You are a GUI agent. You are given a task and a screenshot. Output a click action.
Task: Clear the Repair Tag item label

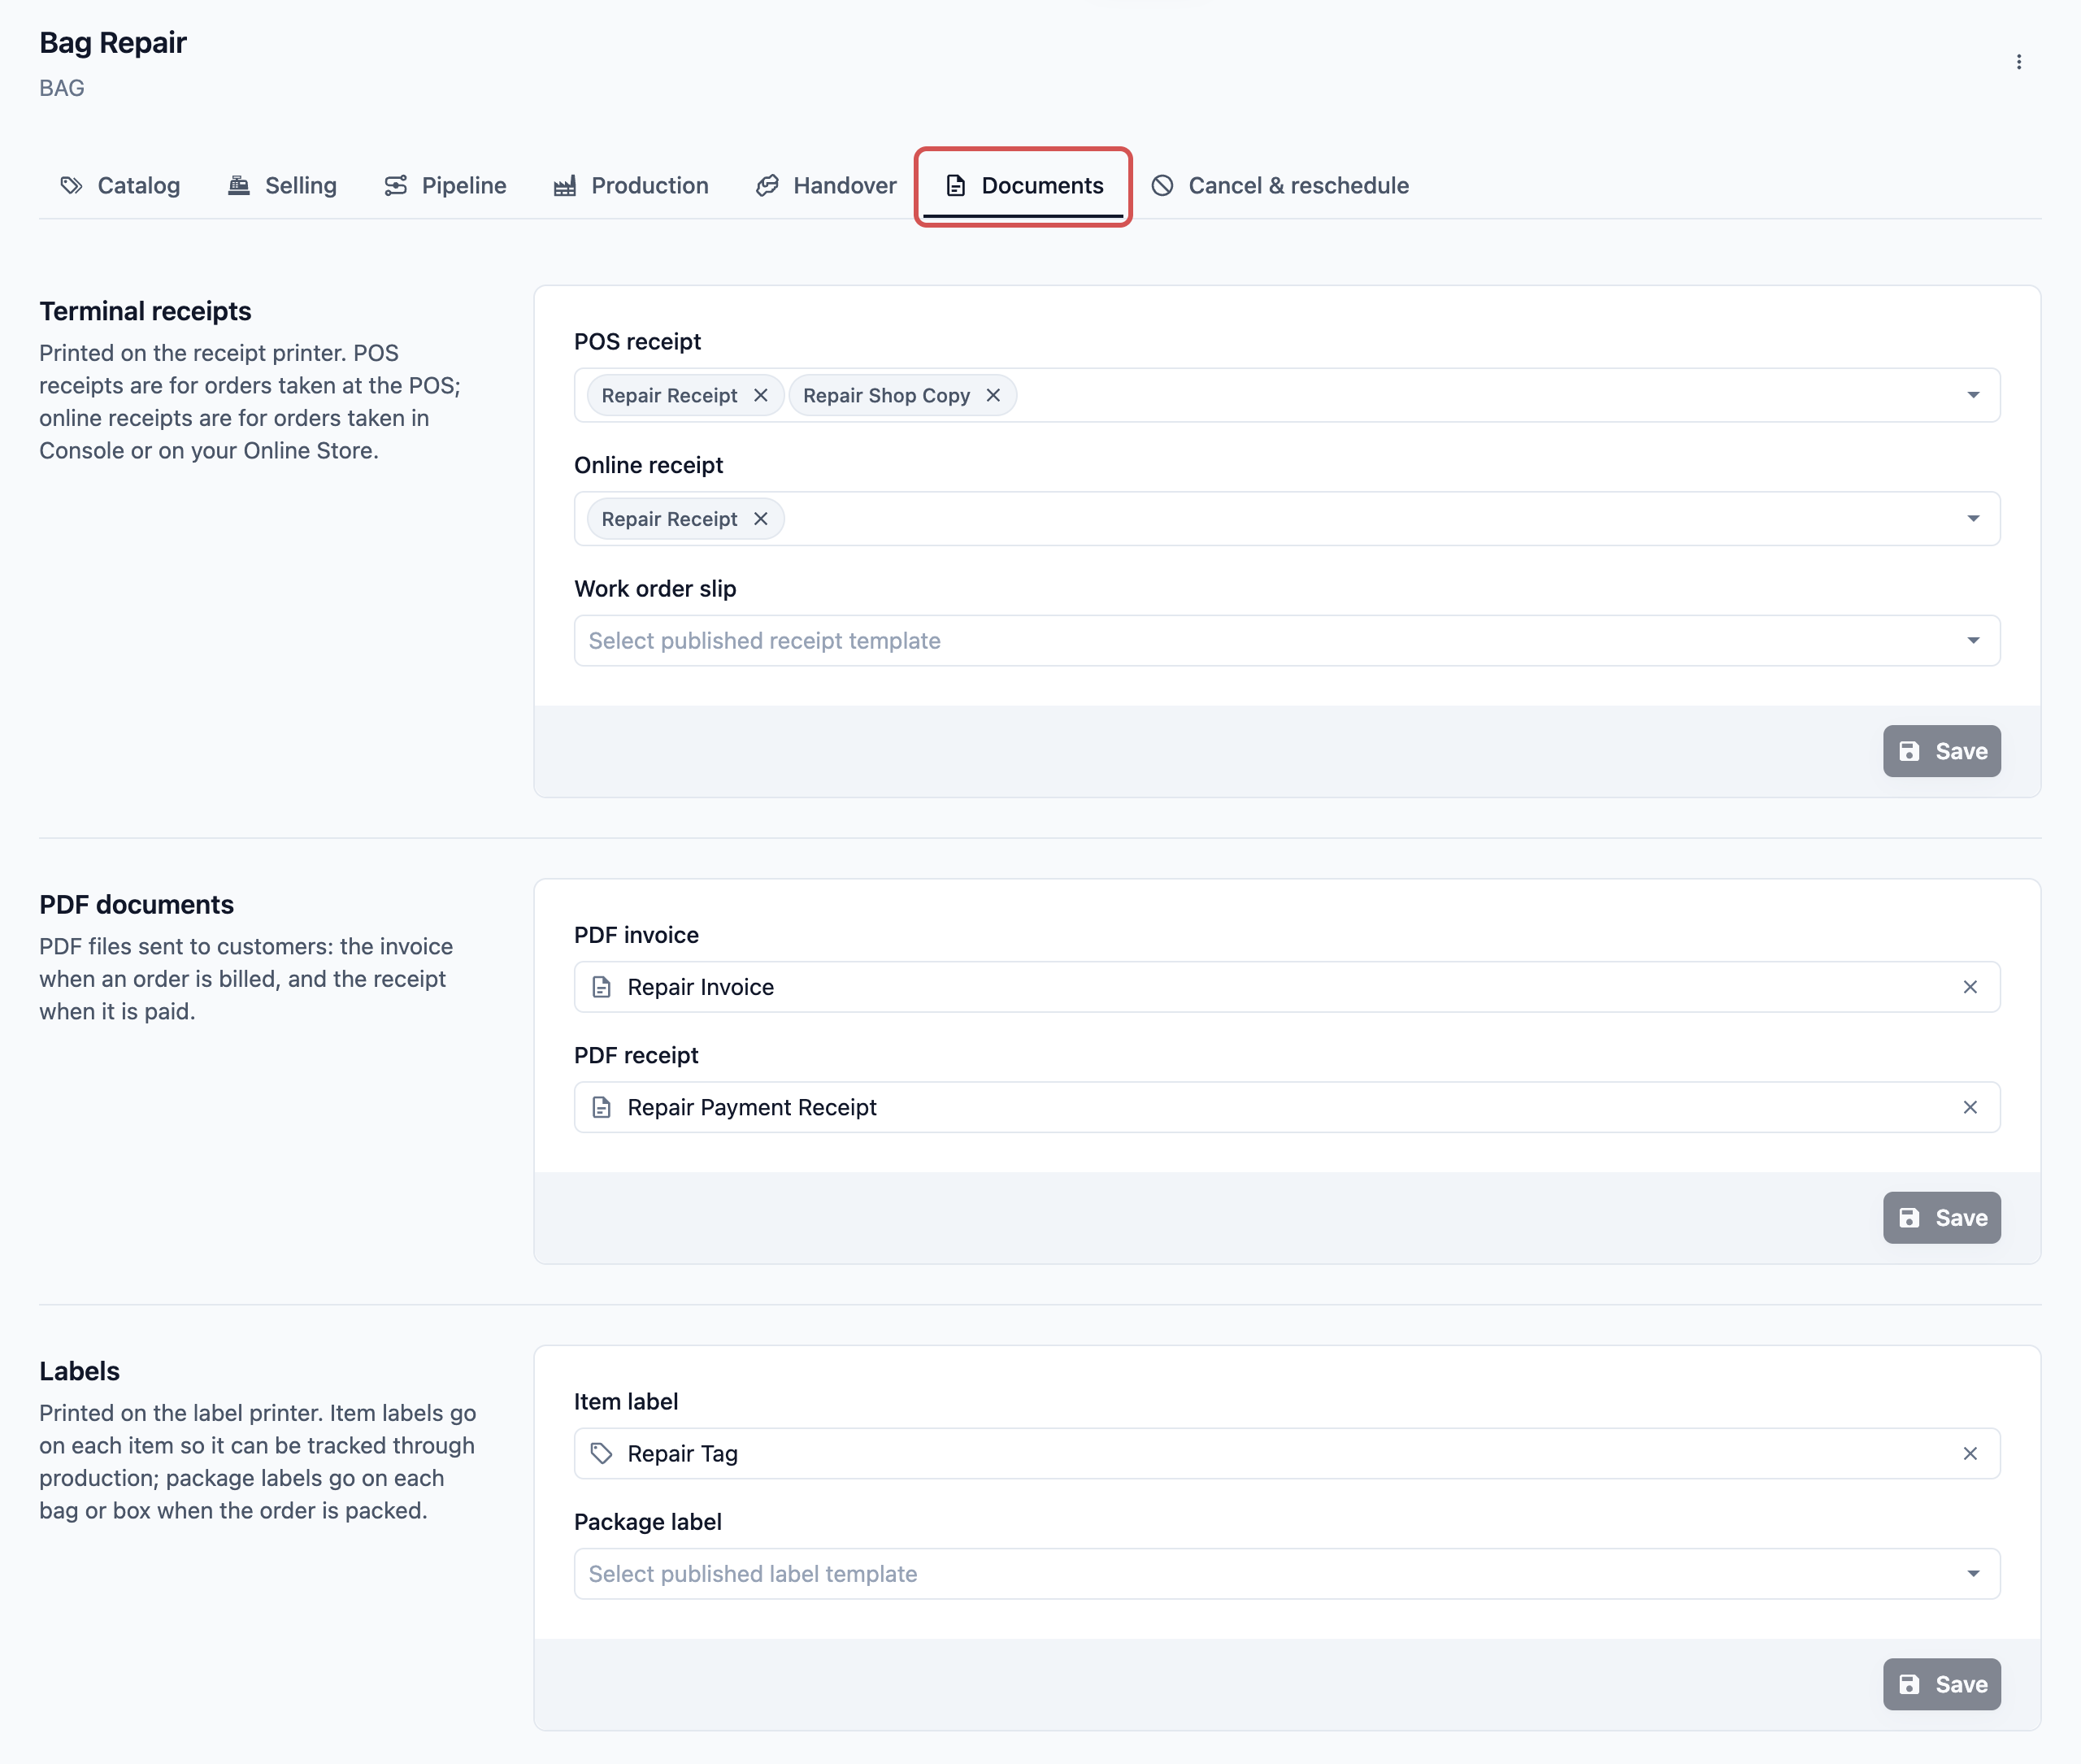coord(1970,1453)
